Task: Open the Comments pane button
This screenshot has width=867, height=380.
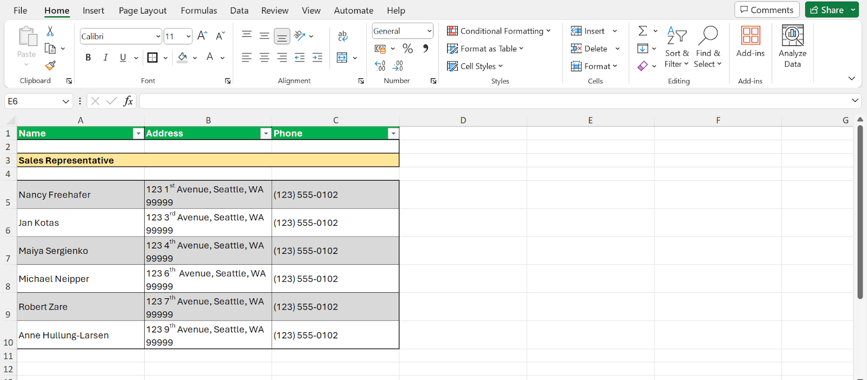Action: coord(767,10)
